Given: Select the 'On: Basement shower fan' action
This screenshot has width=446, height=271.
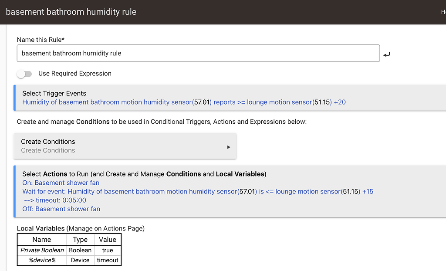Looking at the screenshot, I should click(x=61, y=183).
